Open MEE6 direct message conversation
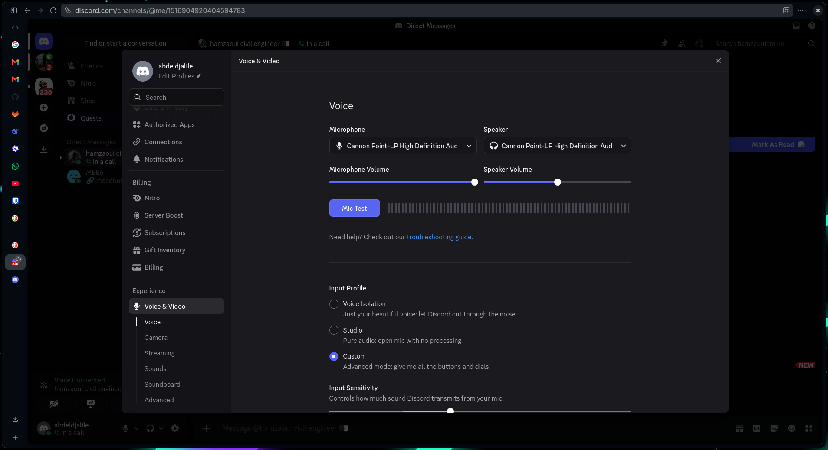The image size is (828, 450). 93,176
